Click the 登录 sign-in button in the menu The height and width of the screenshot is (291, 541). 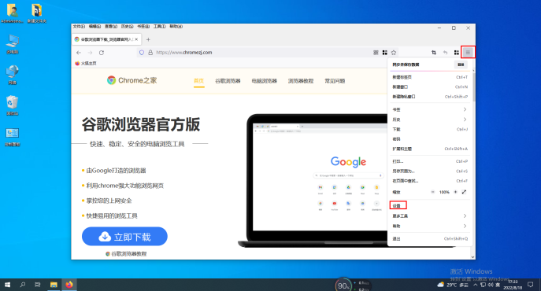[461, 64]
